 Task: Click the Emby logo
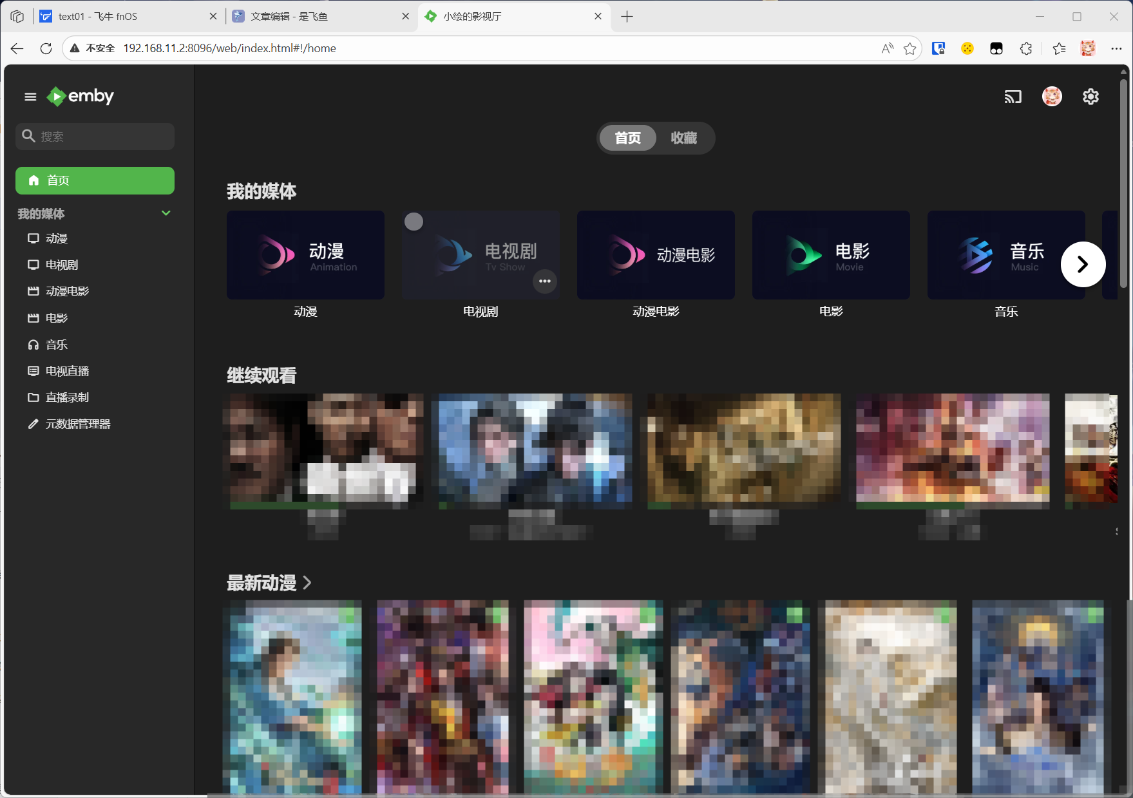(81, 97)
